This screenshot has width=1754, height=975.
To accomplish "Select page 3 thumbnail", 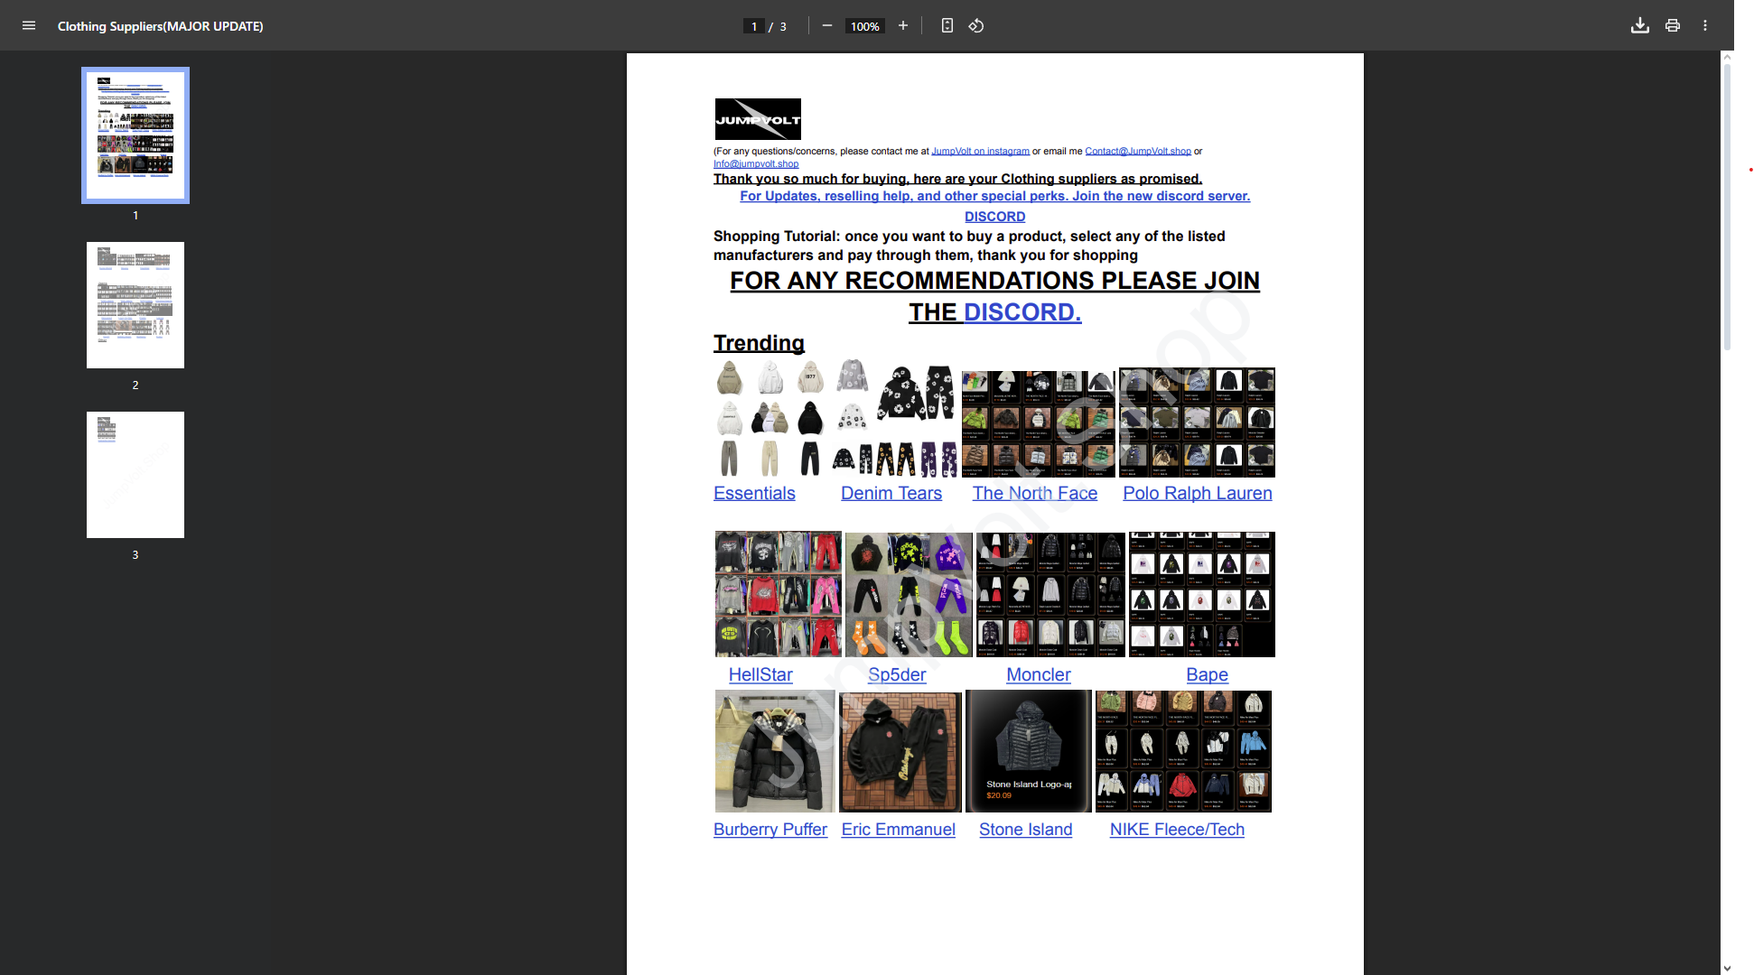I will pos(135,475).
